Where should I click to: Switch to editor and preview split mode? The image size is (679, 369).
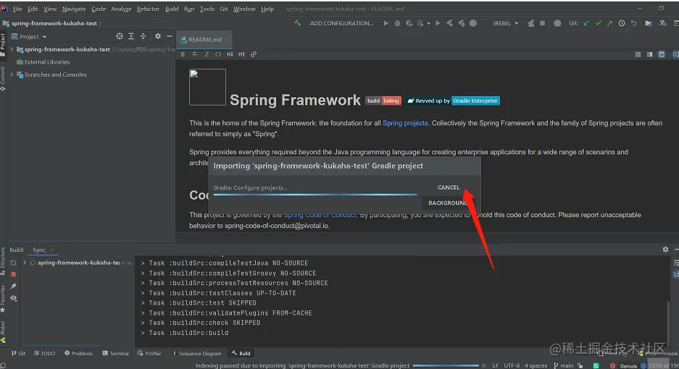(x=649, y=54)
